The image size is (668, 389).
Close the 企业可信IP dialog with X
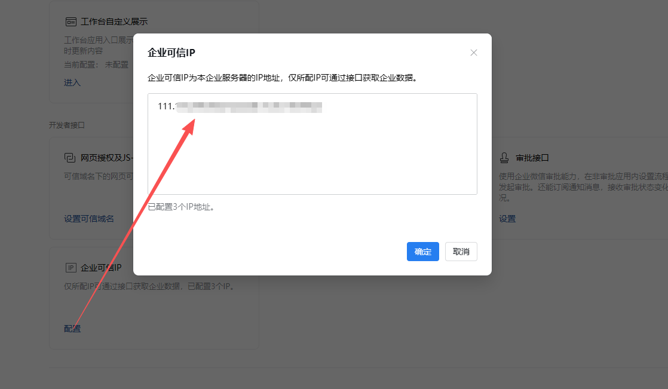(473, 53)
